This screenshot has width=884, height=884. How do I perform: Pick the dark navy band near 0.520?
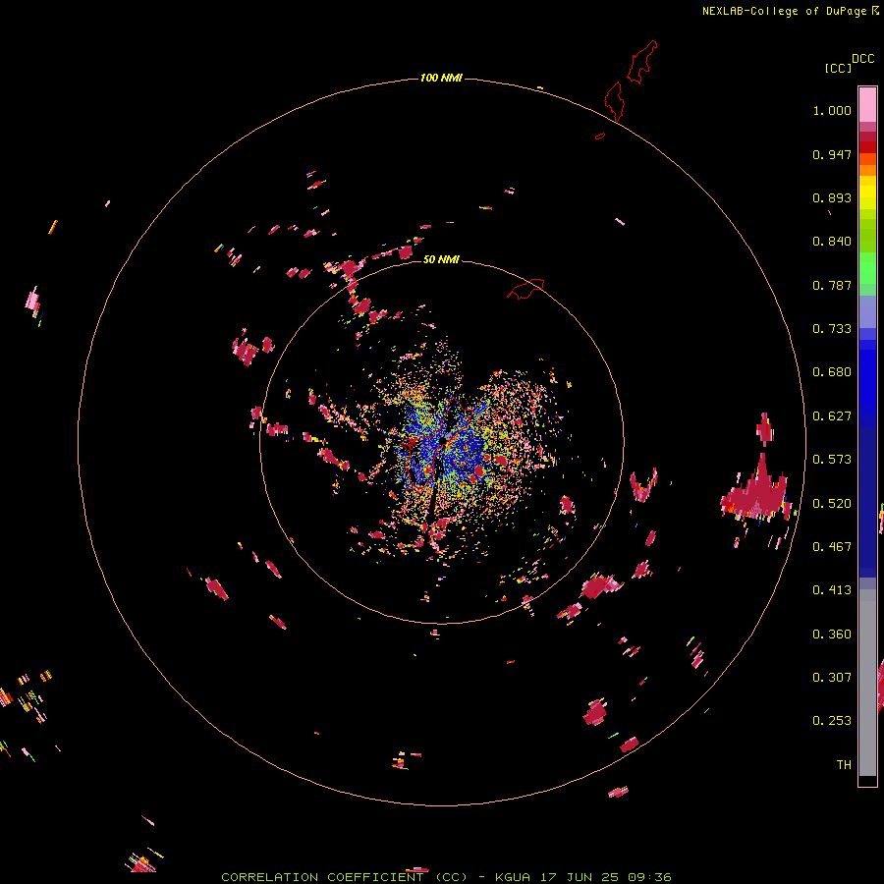tap(867, 497)
